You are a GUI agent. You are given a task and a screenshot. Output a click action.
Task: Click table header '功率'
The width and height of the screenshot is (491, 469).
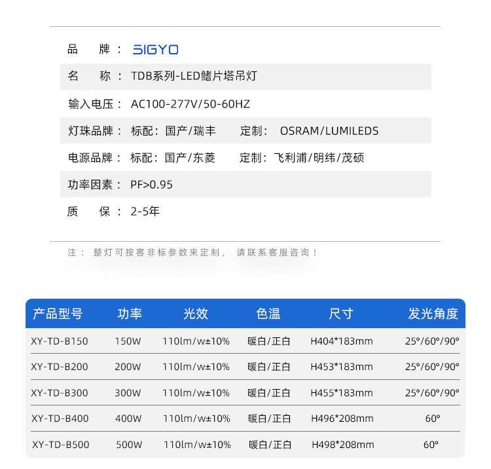(x=130, y=314)
